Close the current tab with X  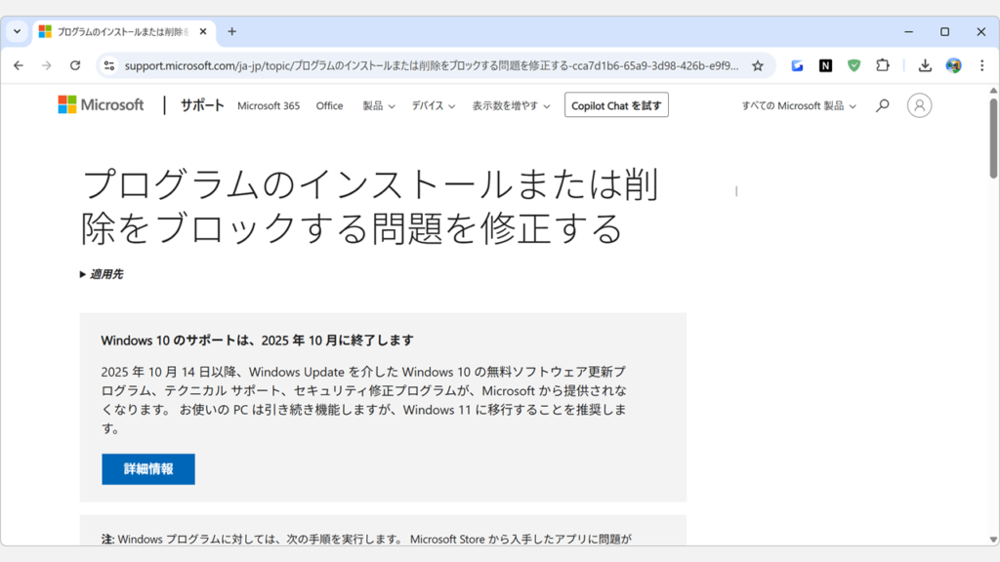pyautogui.click(x=203, y=31)
